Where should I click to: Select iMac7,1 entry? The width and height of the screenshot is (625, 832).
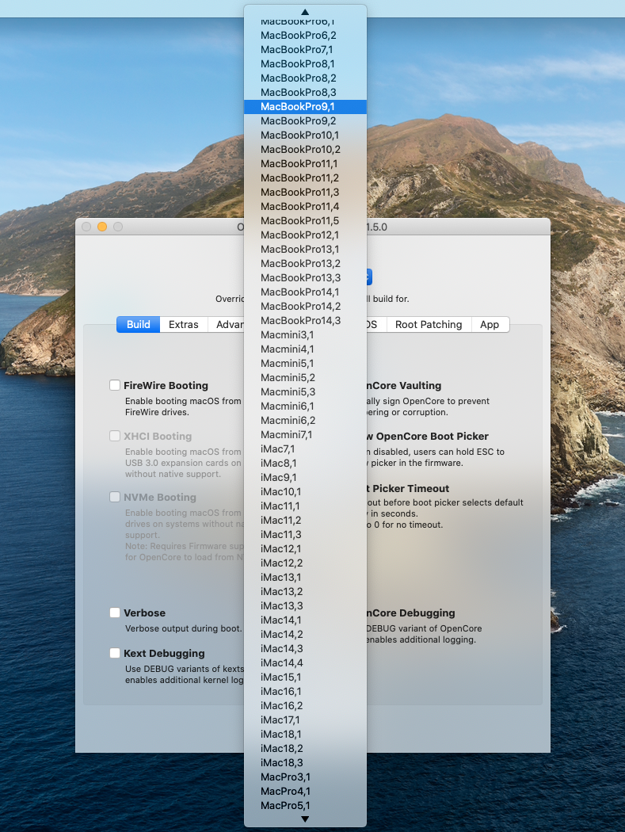pos(305,449)
